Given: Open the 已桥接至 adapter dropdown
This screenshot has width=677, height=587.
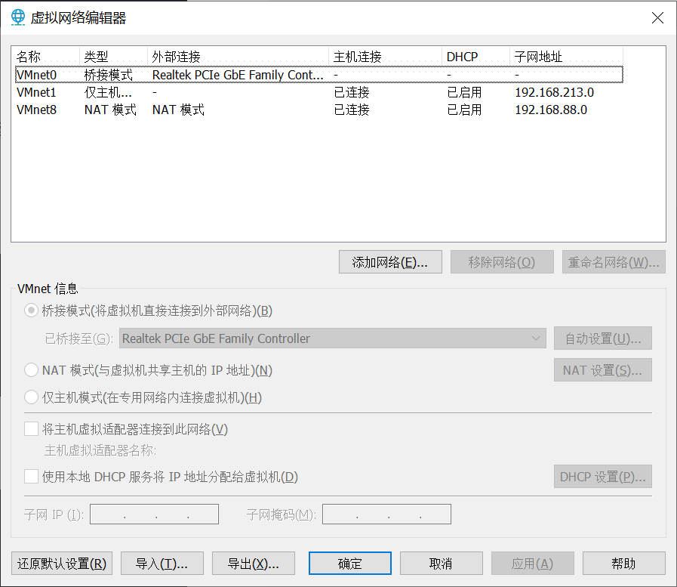Looking at the screenshot, I should point(332,338).
